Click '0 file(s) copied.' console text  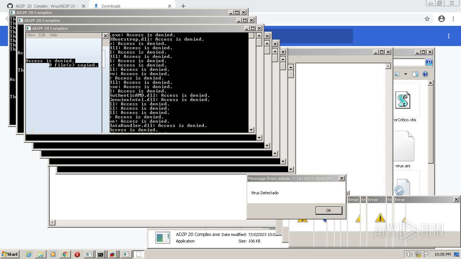coord(73,65)
